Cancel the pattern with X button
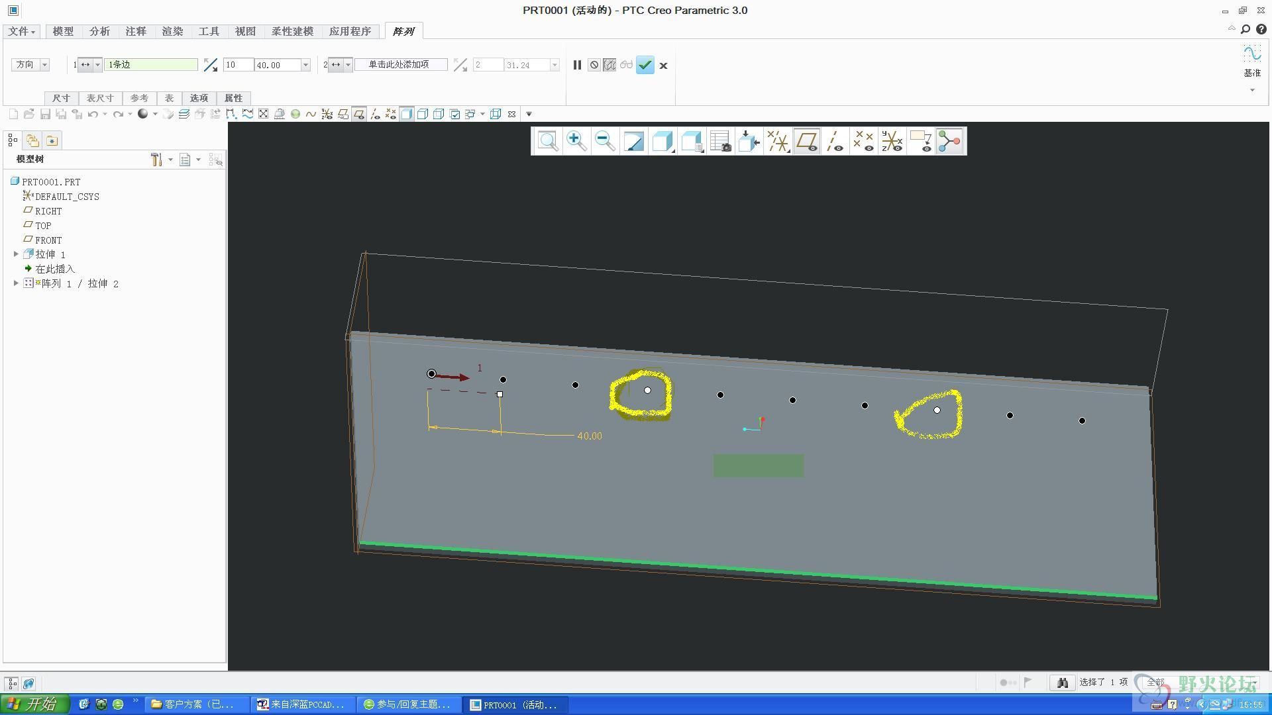The height and width of the screenshot is (715, 1272). coord(663,65)
